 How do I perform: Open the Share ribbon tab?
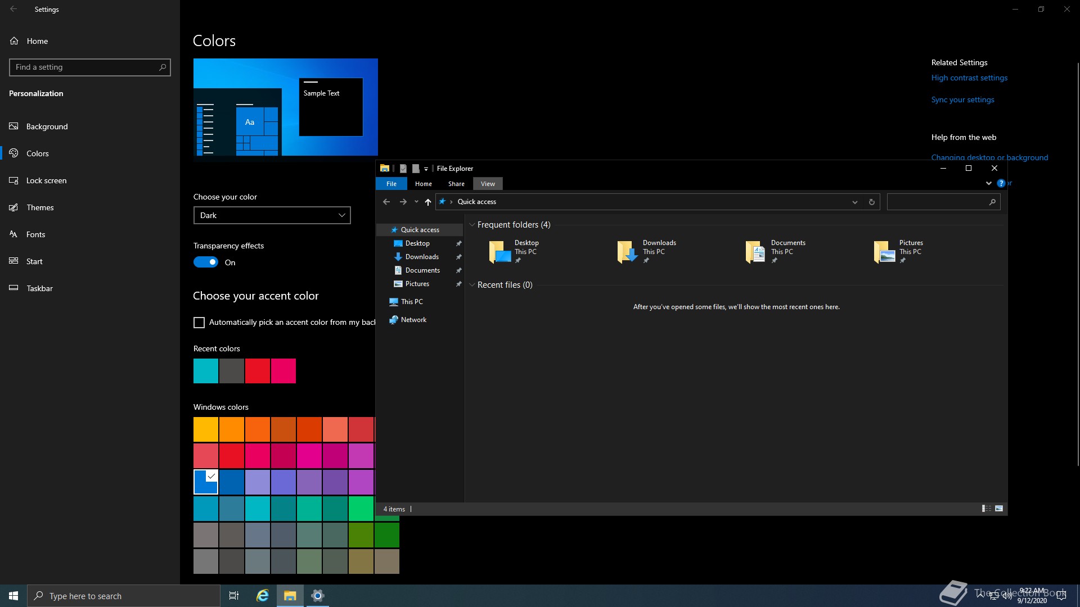(456, 184)
